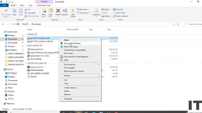Open the New item dropdown
The height and width of the screenshot is (113, 202).
[x=83, y=9]
